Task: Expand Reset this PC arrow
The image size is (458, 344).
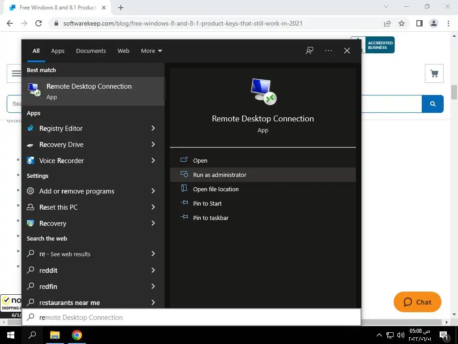Action: (153, 207)
